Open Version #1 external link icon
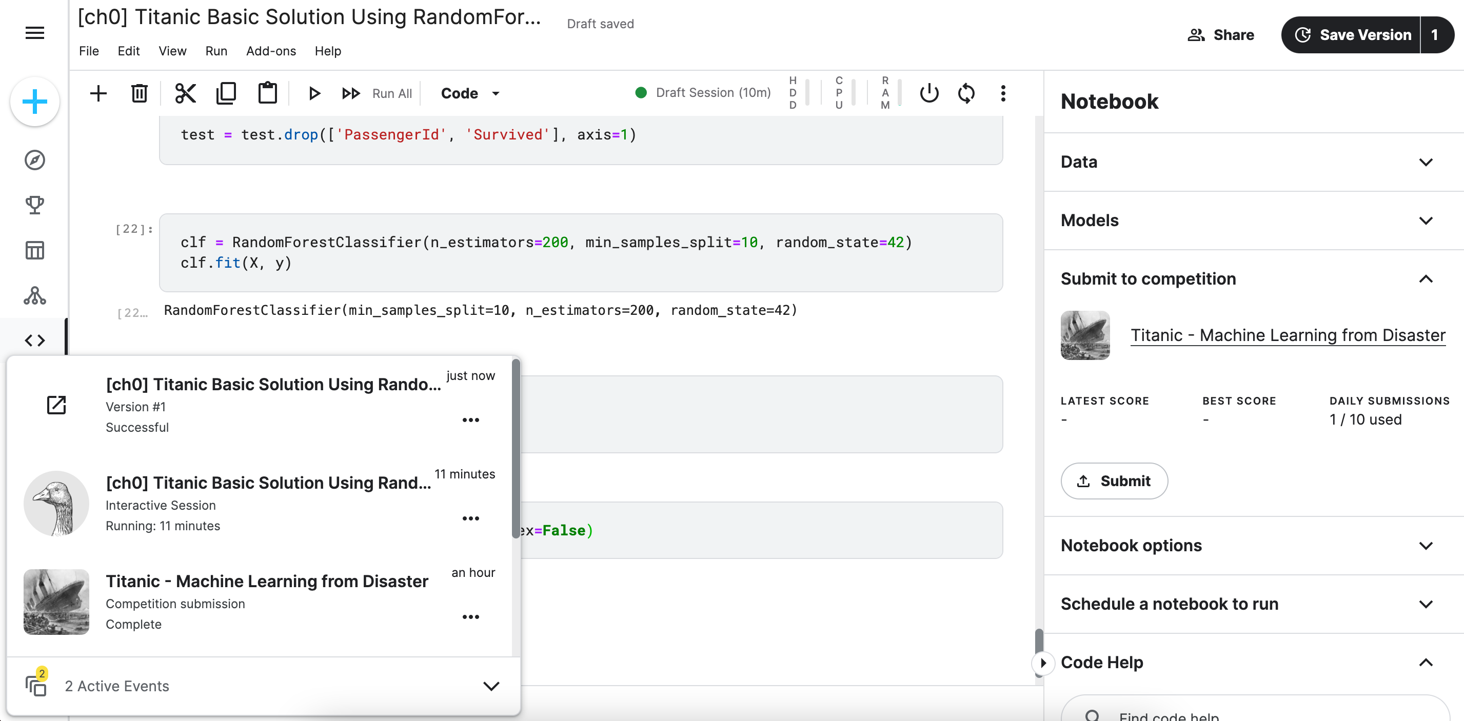 coord(56,405)
